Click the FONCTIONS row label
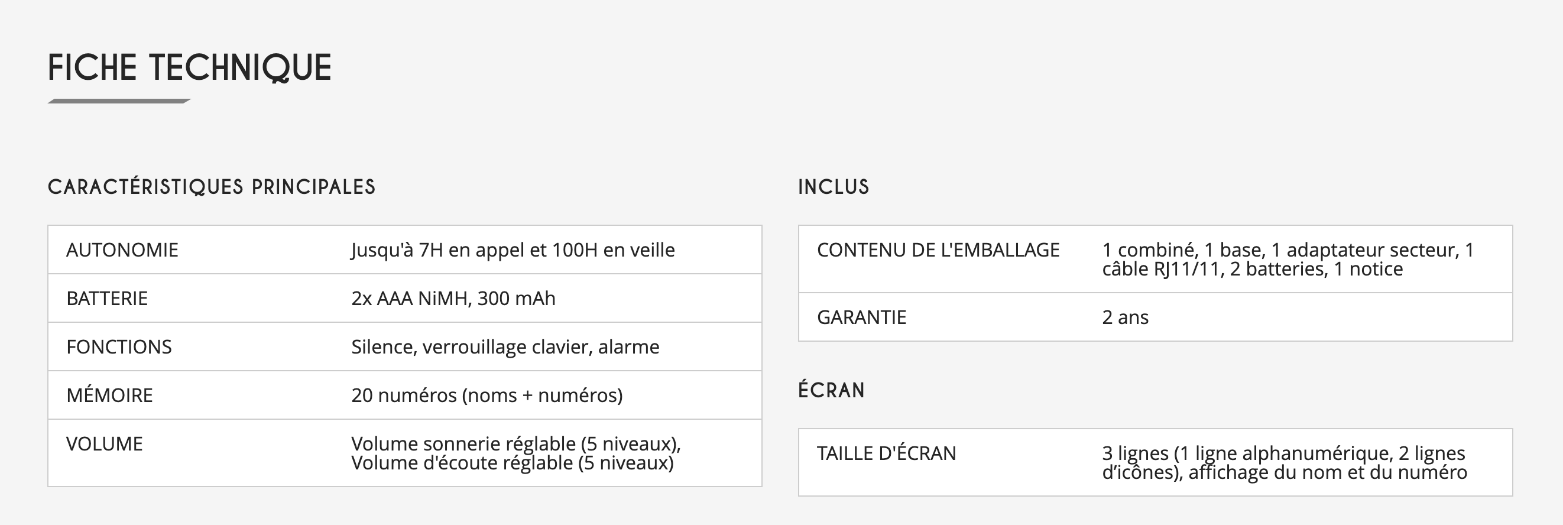This screenshot has height=525, width=1563. [x=119, y=347]
